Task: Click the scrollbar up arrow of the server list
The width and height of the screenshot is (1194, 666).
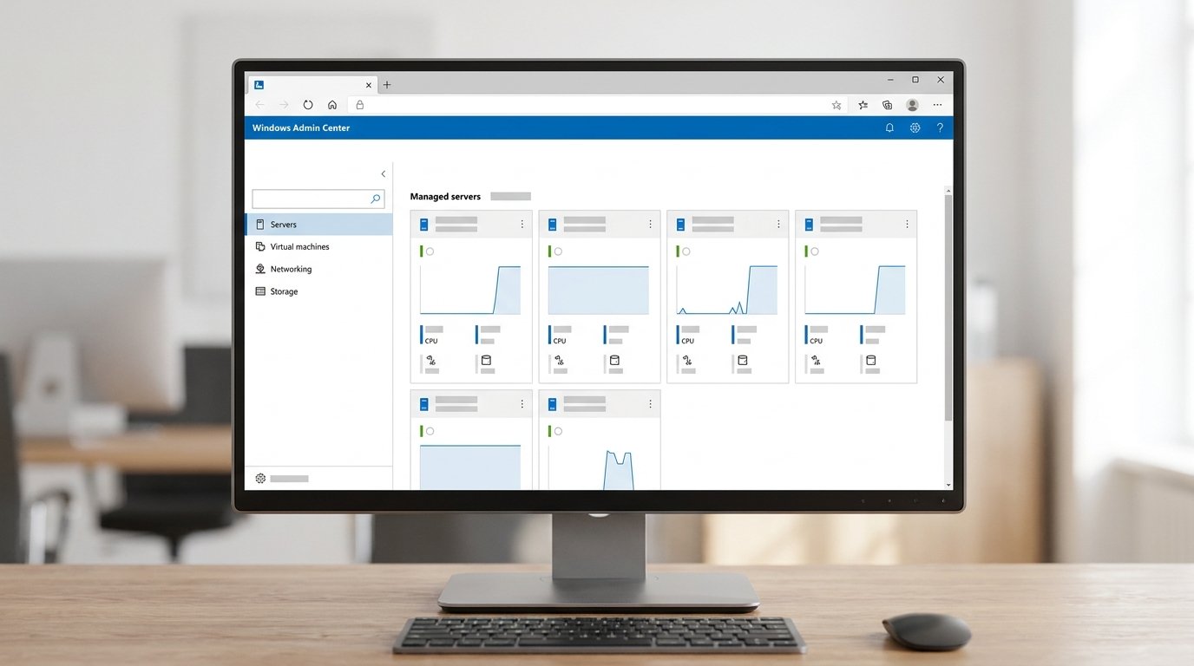Action: pos(948,191)
